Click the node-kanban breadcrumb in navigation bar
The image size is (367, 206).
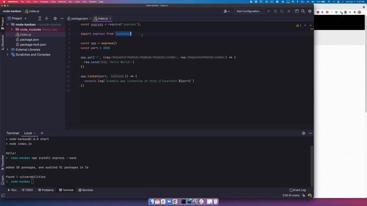click(x=11, y=11)
